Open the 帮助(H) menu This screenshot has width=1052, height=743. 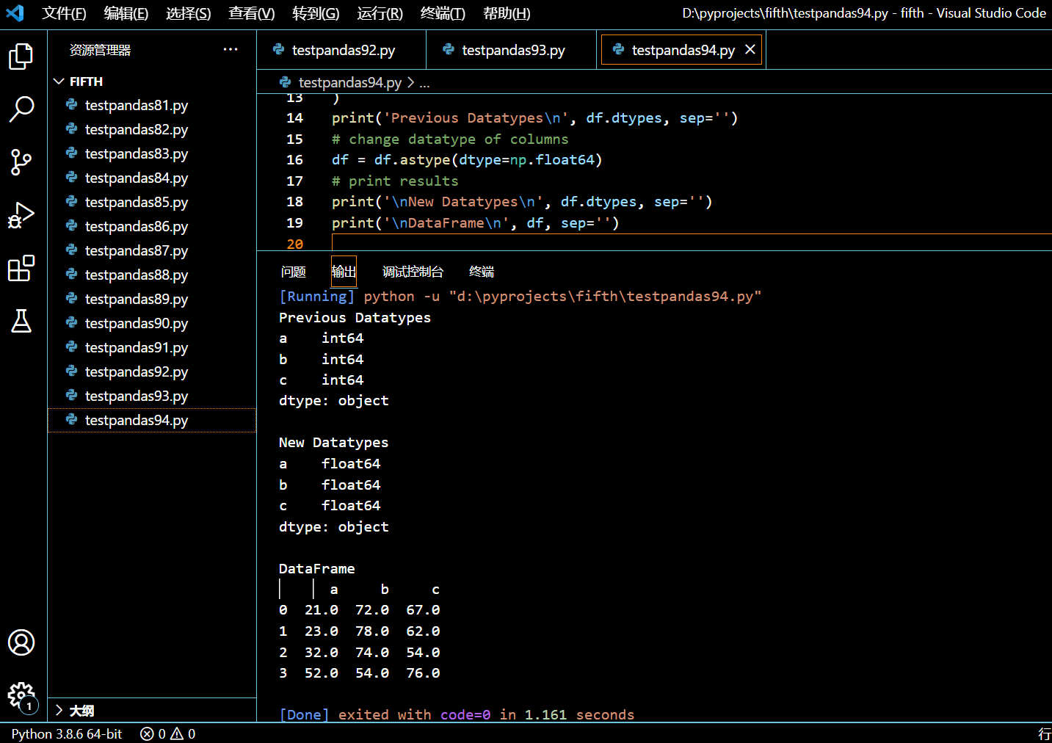point(507,13)
